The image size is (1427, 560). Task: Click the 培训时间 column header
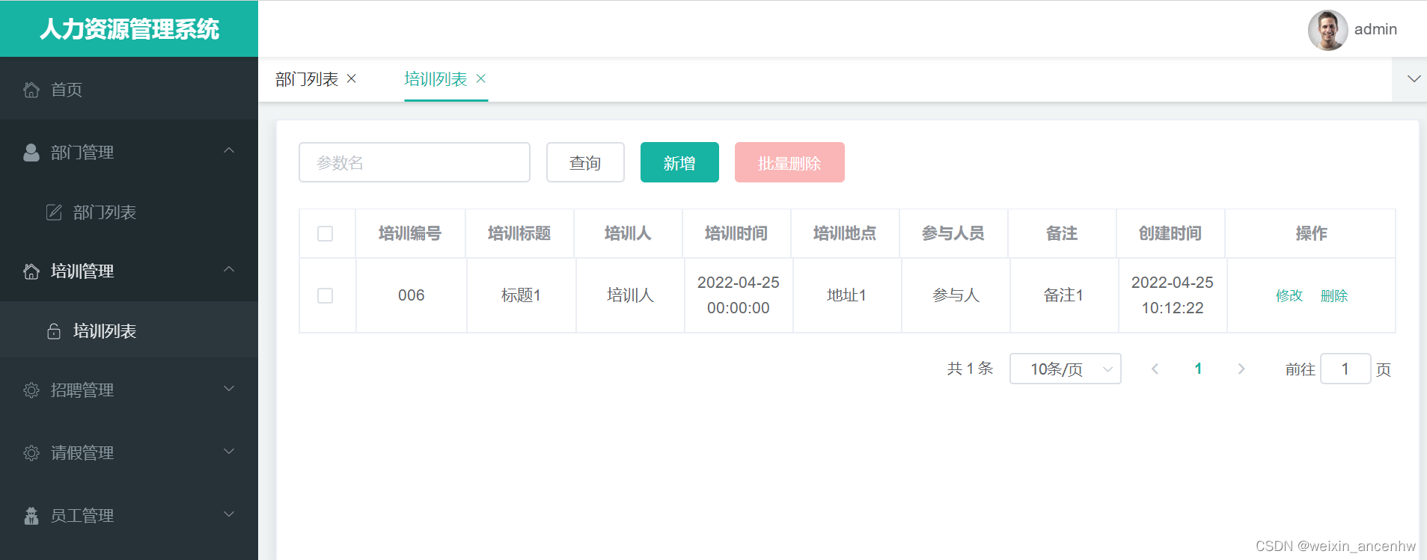736,233
